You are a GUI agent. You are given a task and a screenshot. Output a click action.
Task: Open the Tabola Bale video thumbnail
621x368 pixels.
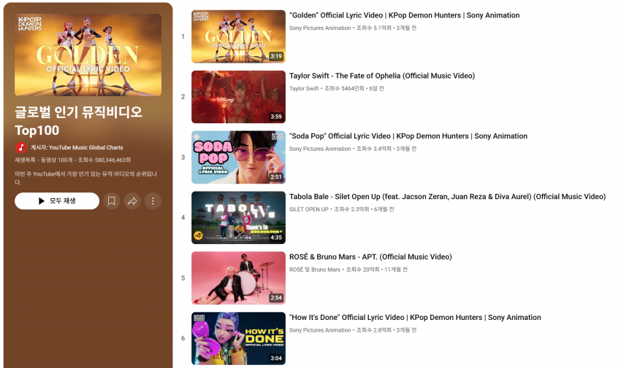238,218
